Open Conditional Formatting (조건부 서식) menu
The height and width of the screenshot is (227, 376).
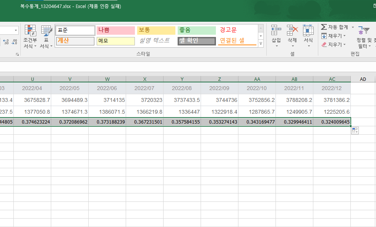(30, 36)
